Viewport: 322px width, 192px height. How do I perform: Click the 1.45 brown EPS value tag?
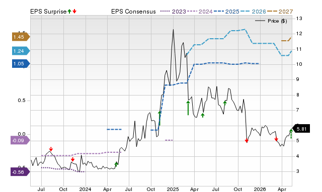[x=21, y=37]
